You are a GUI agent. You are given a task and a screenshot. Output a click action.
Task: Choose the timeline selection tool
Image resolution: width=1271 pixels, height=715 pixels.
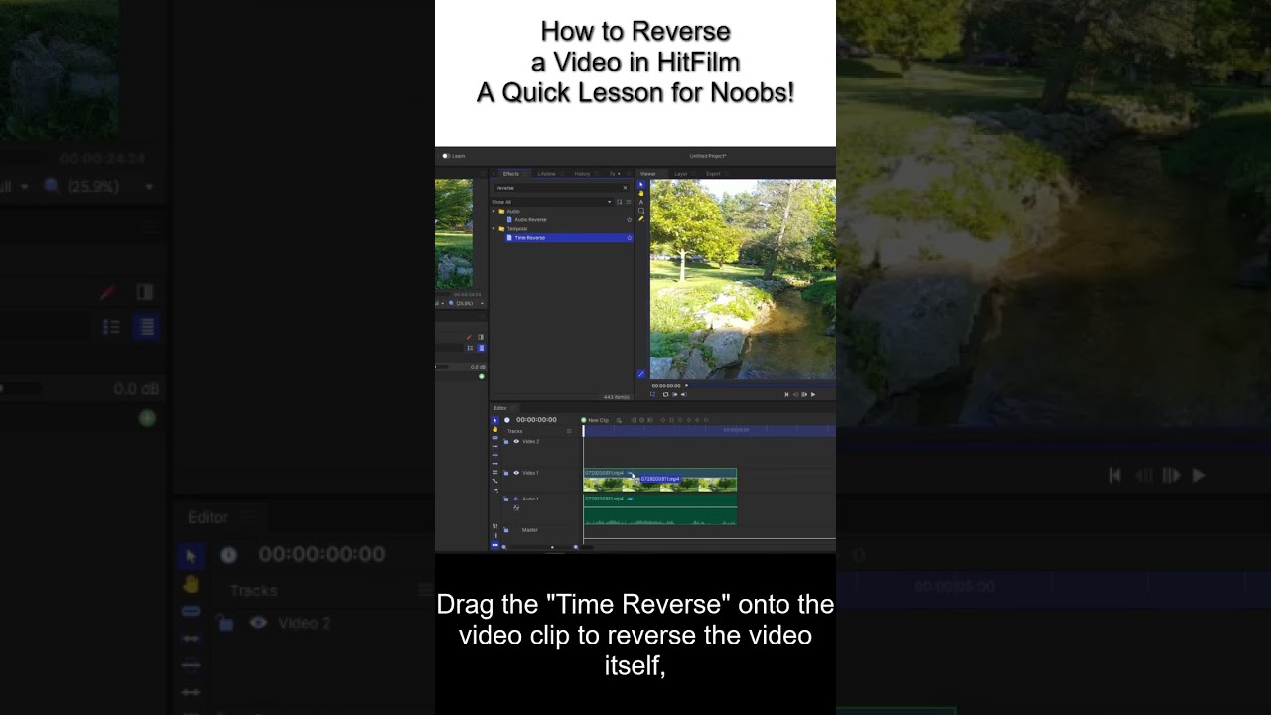tap(494, 420)
